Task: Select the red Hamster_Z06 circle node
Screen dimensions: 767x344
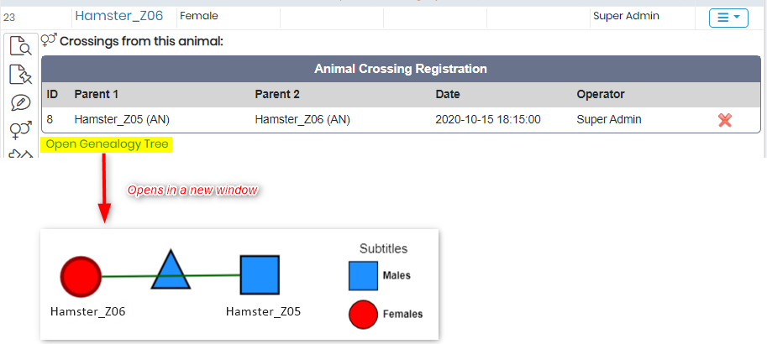Action: coord(81,276)
